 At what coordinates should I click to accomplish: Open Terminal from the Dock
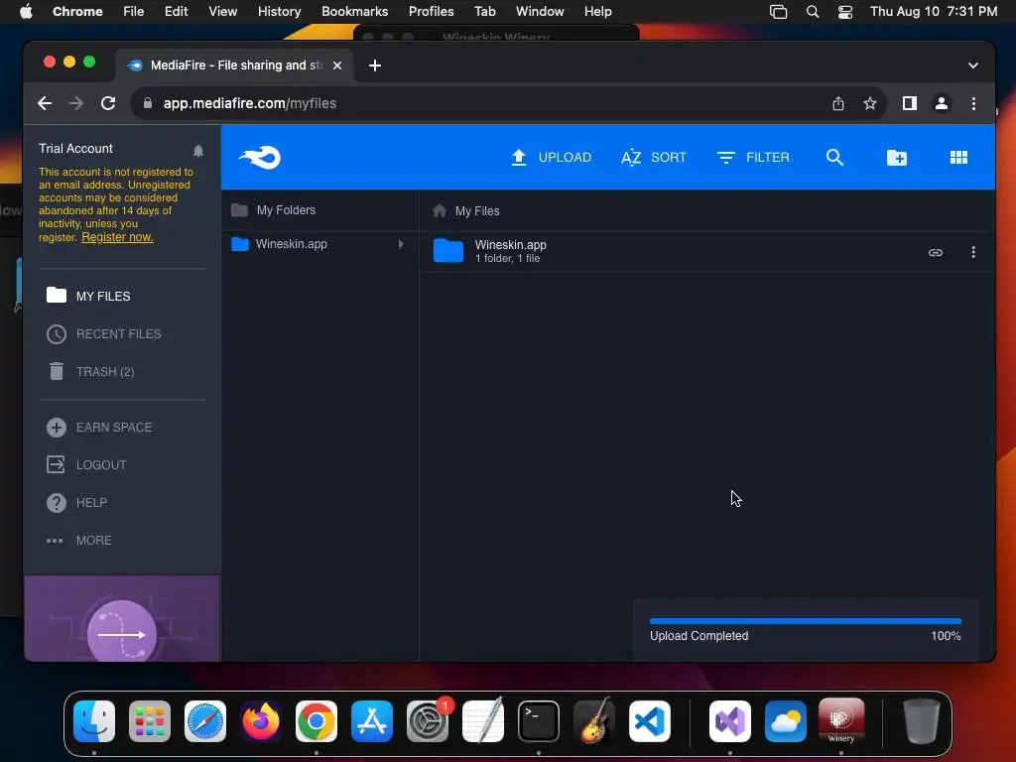pyautogui.click(x=539, y=721)
